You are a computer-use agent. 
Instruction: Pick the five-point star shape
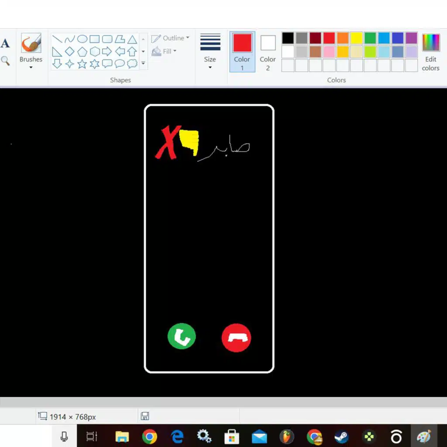pyautogui.click(x=82, y=64)
